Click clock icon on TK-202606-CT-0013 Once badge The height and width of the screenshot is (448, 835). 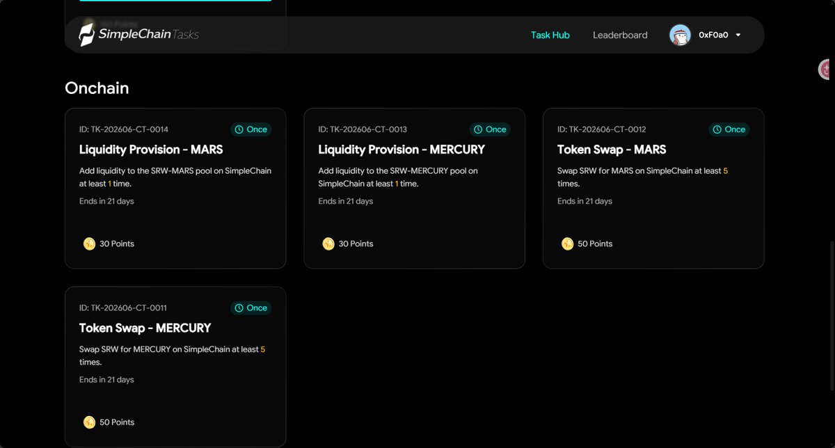(x=478, y=129)
